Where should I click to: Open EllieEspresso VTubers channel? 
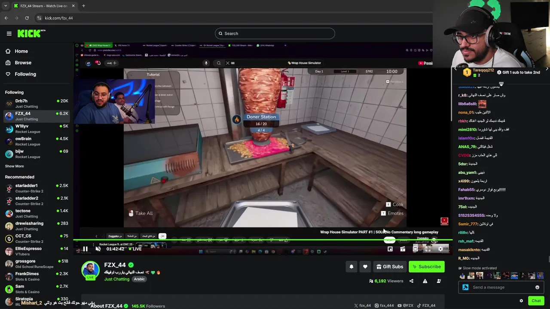[37, 251]
